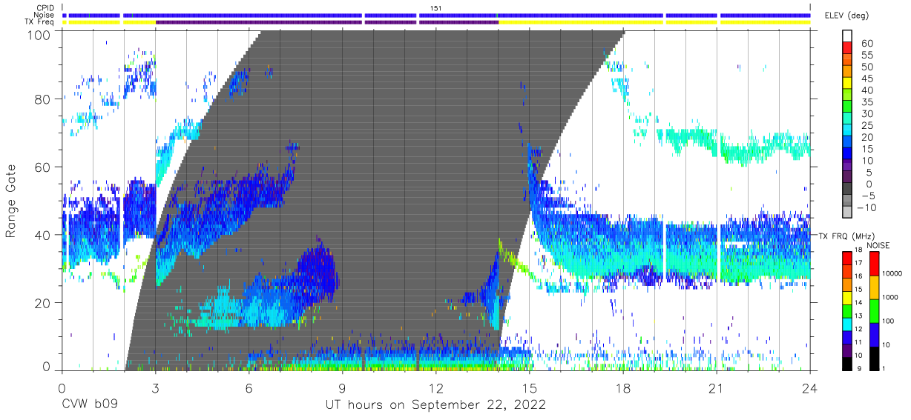Click the TX frequency label 9

tap(858, 370)
